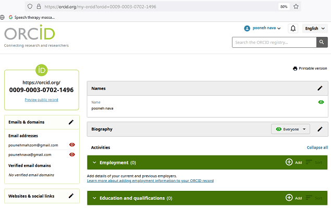This screenshot has width=331, height=208.
Task: Toggle visibility of pounehnava@gmail.com email
Action: click(x=72, y=154)
